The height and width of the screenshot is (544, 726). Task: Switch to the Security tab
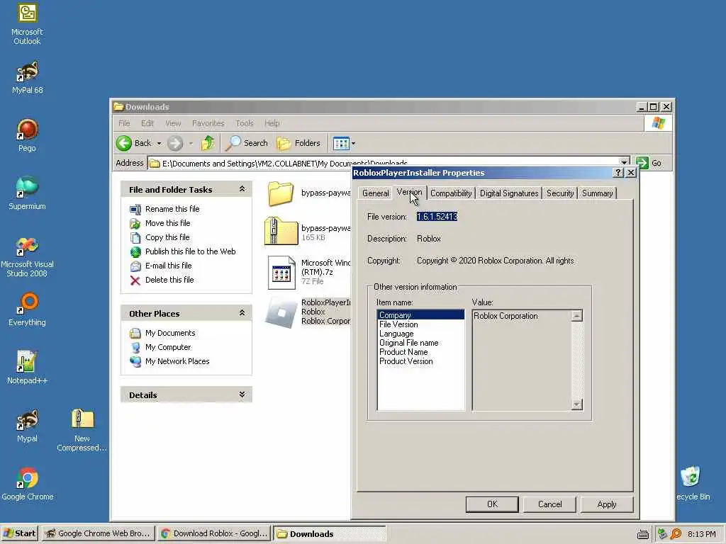(560, 193)
